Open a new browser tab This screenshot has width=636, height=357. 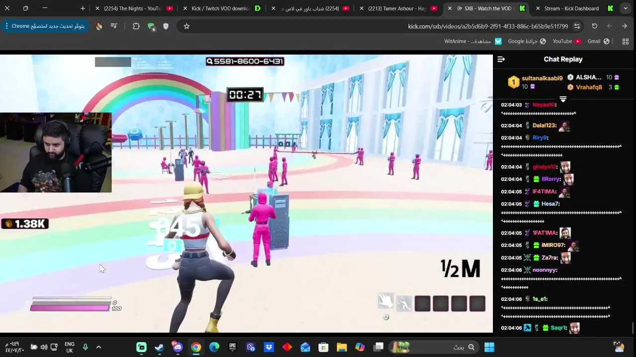[82, 8]
